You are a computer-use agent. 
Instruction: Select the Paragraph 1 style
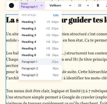coord(40,62)
